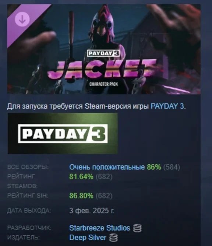This screenshot has width=212, height=246.
Task: Click the 81.64% SteamDB rating value
Action: click(x=81, y=177)
